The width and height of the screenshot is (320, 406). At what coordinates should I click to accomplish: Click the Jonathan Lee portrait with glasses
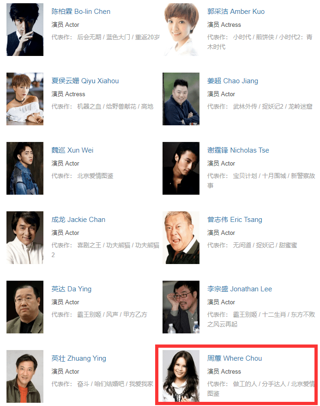[x=181, y=307]
